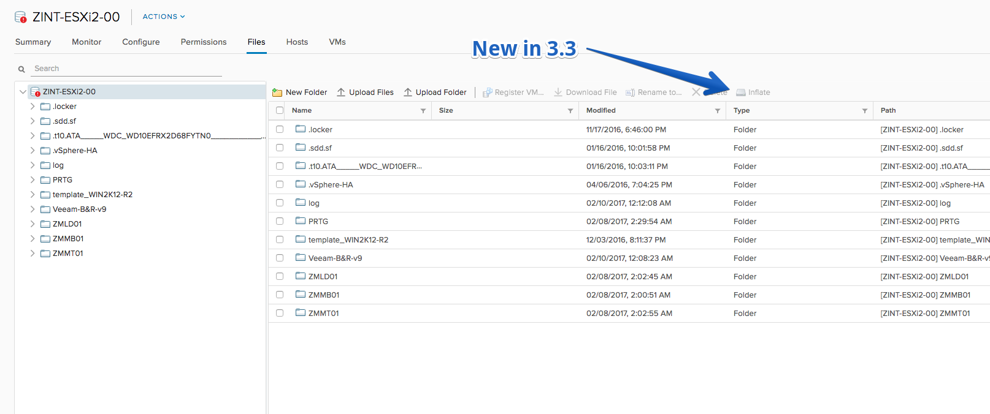Screen dimensions: 990x414
Task: Select template_WIN2K12-R2 in the tree
Action: click(93, 195)
